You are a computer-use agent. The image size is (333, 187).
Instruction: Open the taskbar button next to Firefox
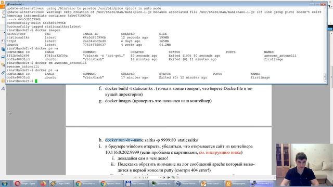click(x=61, y=183)
